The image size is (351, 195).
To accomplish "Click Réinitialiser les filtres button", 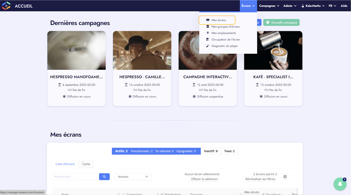I will 260,179.
